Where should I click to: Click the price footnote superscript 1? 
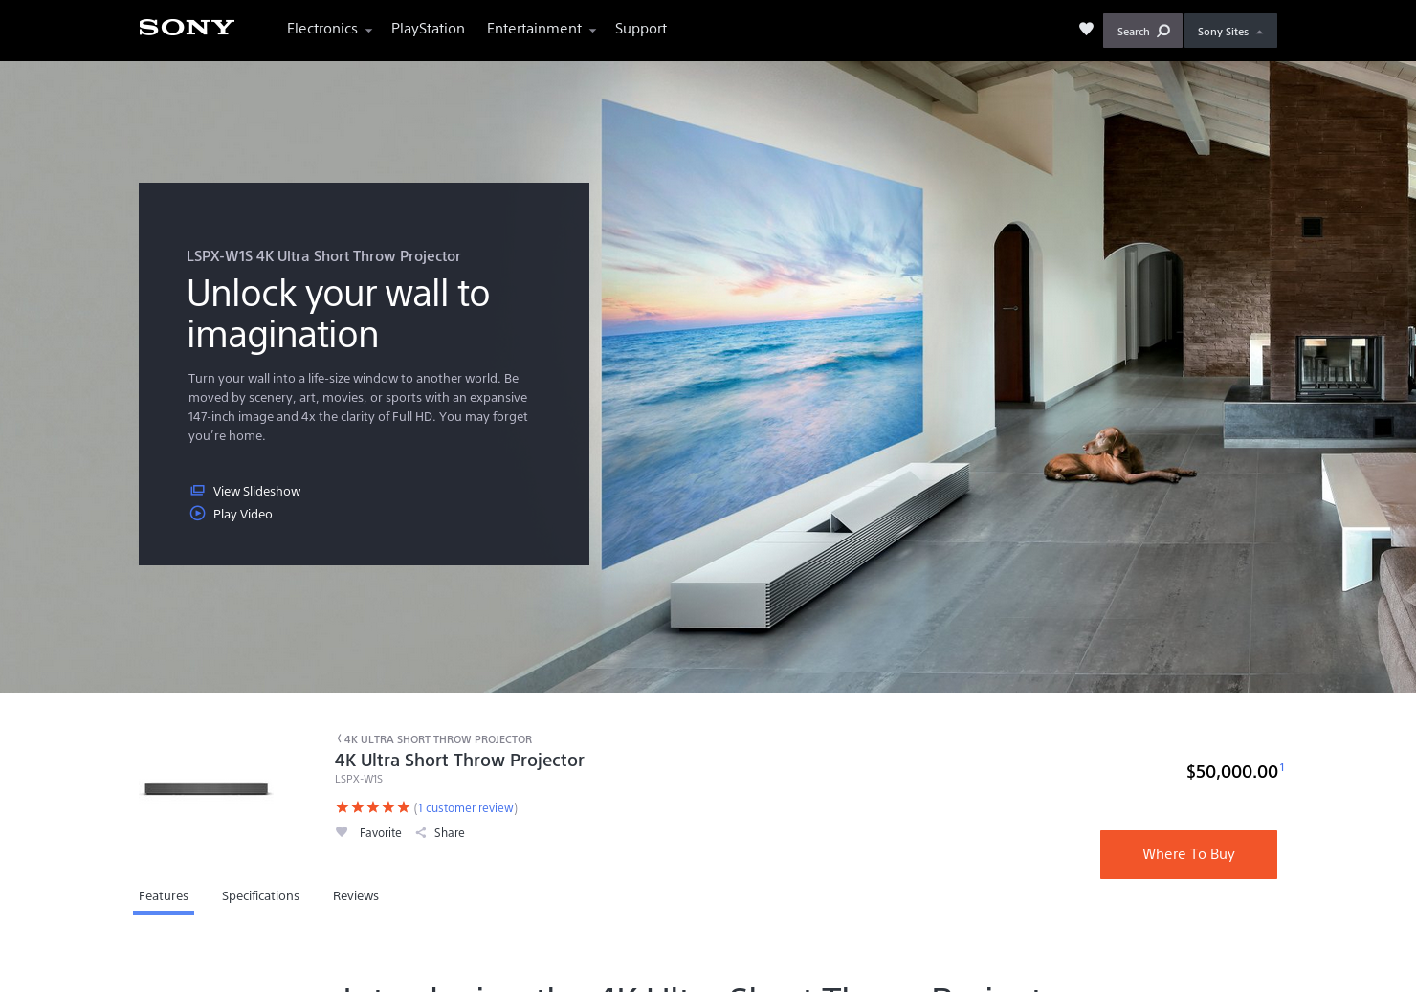point(1282,767)
